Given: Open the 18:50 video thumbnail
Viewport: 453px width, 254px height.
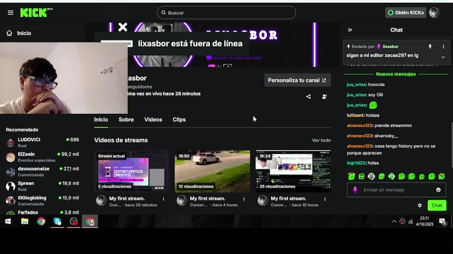Looking at the screenshot, I should pyautogui.click(x=212, y=171).
